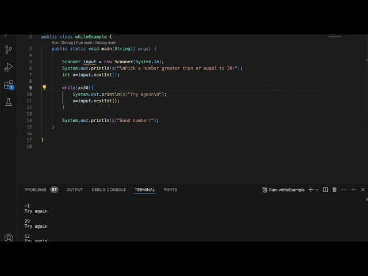Click 'public static void main' on line 3
The width and height of the screenshot is (368, 276).
point(82,48)
